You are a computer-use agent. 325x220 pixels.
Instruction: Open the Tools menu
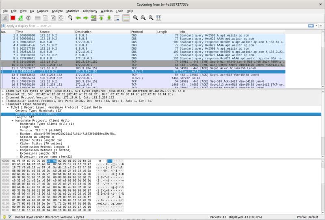pyautogui.click(x=119, y=11)
